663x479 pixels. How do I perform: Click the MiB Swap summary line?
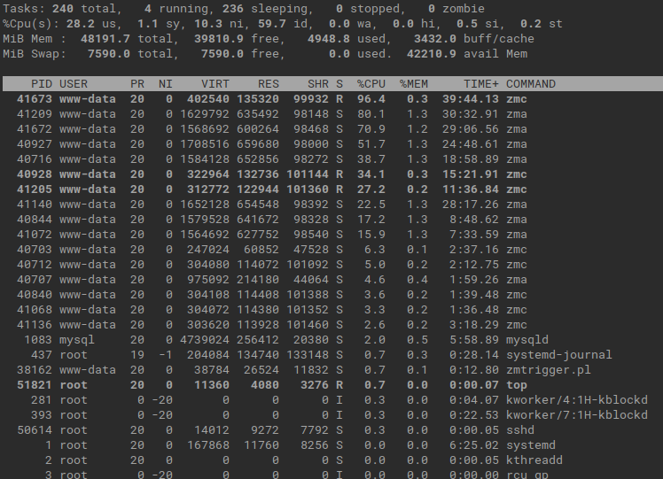click(x=265, y=54)
